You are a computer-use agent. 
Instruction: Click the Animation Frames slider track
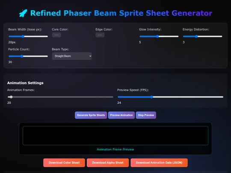click(60, 97)
